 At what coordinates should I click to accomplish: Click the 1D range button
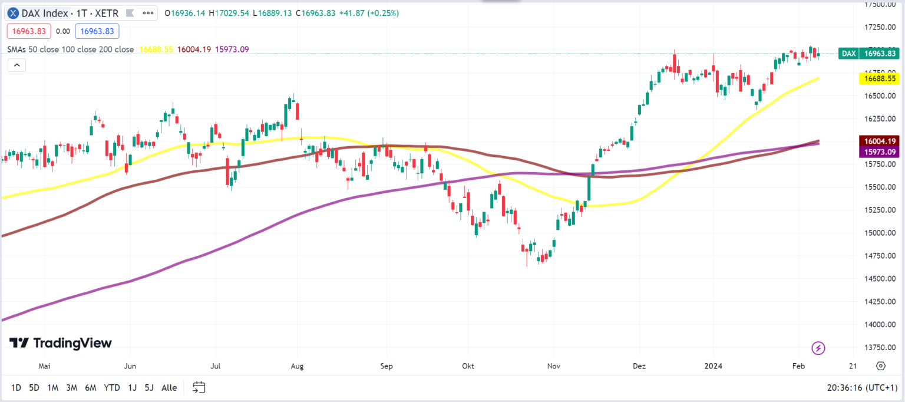(x=16, y=387)
